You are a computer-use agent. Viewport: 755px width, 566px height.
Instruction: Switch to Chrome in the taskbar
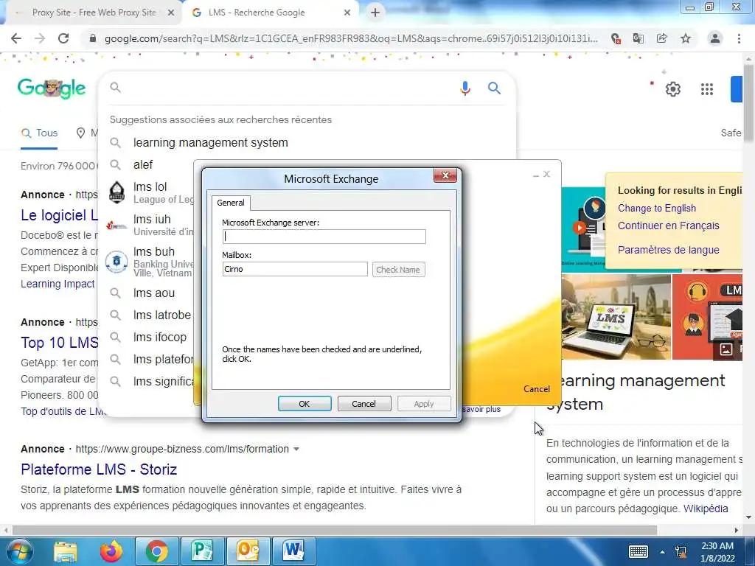tap(156, 551)
